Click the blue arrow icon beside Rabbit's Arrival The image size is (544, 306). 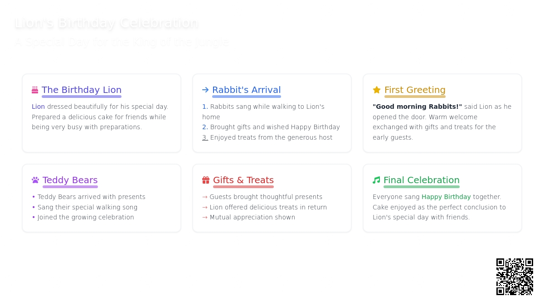tap(205, 90)
